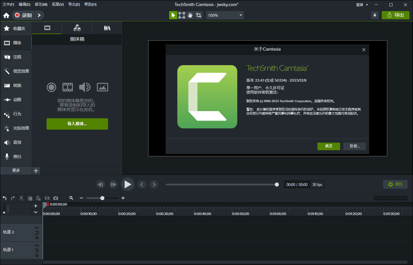Click the timeline snapshot camera icon
This screenshot has width=413, height=265.
[x=56, y=198]
